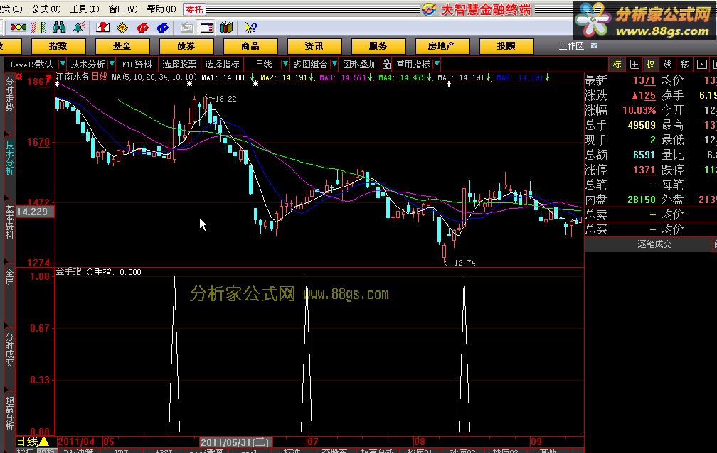Screen dimensions: 717x453
Task: Click the 服务 yellow button
Action: pyautogui.click(x=378, y=46)
